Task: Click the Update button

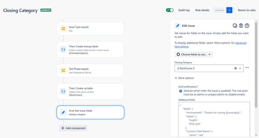Action: [220, 10]
